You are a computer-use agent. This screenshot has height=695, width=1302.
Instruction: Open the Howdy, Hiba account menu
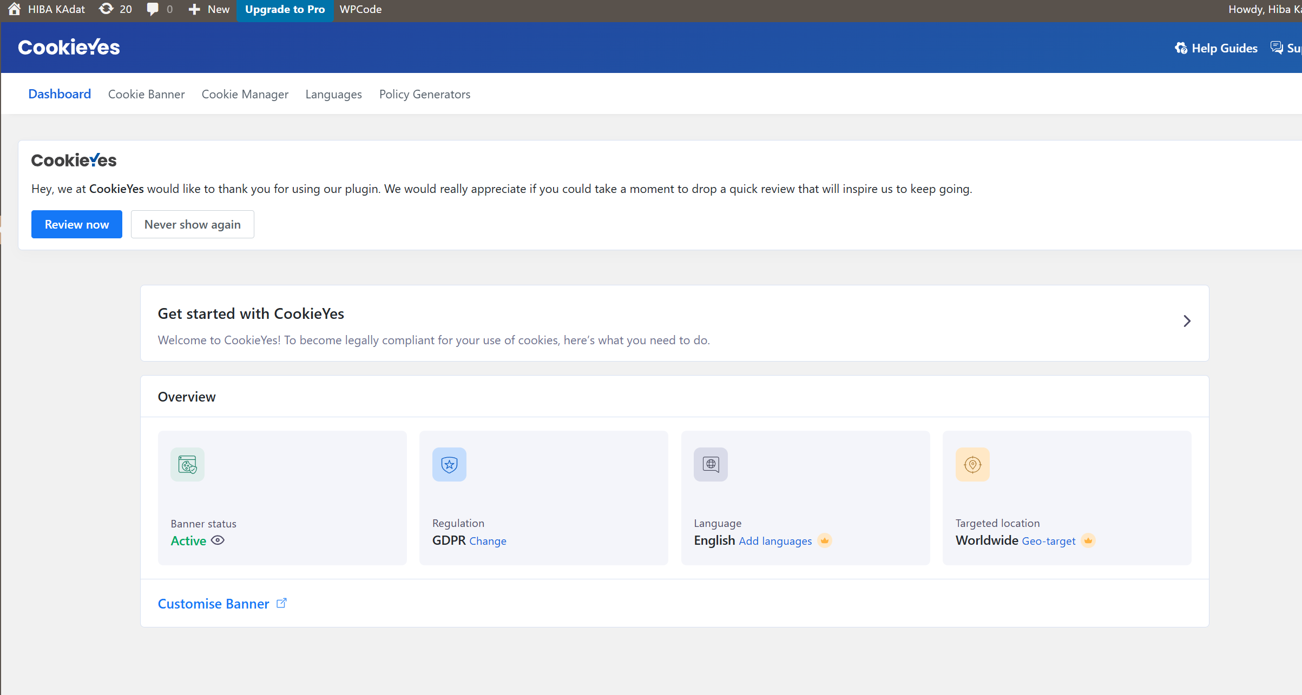pos(1264,9)
